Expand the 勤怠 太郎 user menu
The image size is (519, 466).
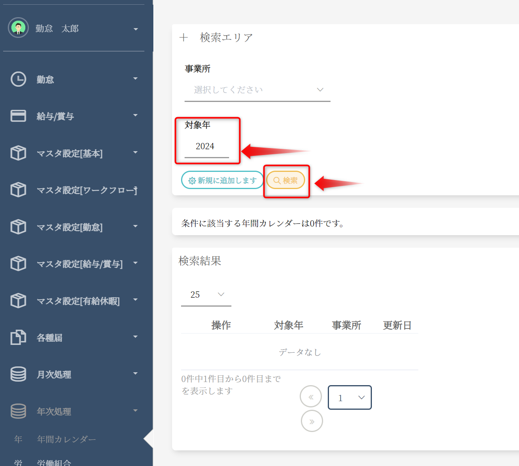click(x=135, y=29)
